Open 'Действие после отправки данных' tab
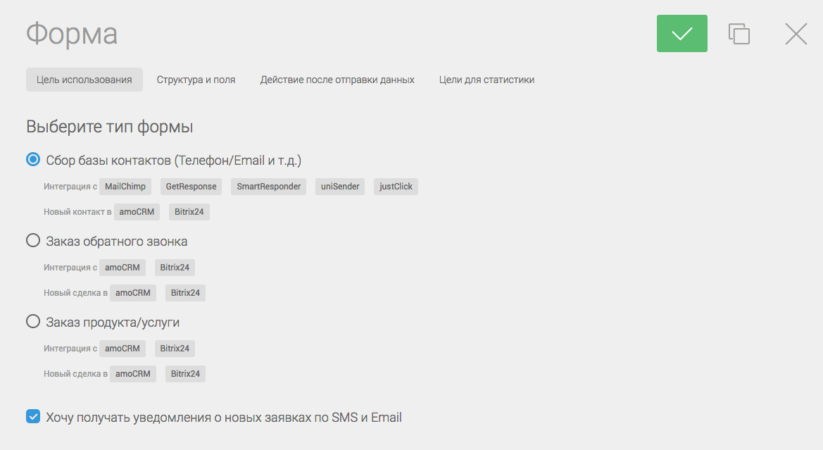The height and width of the screenshot is (450, 823). coord(337,80)
